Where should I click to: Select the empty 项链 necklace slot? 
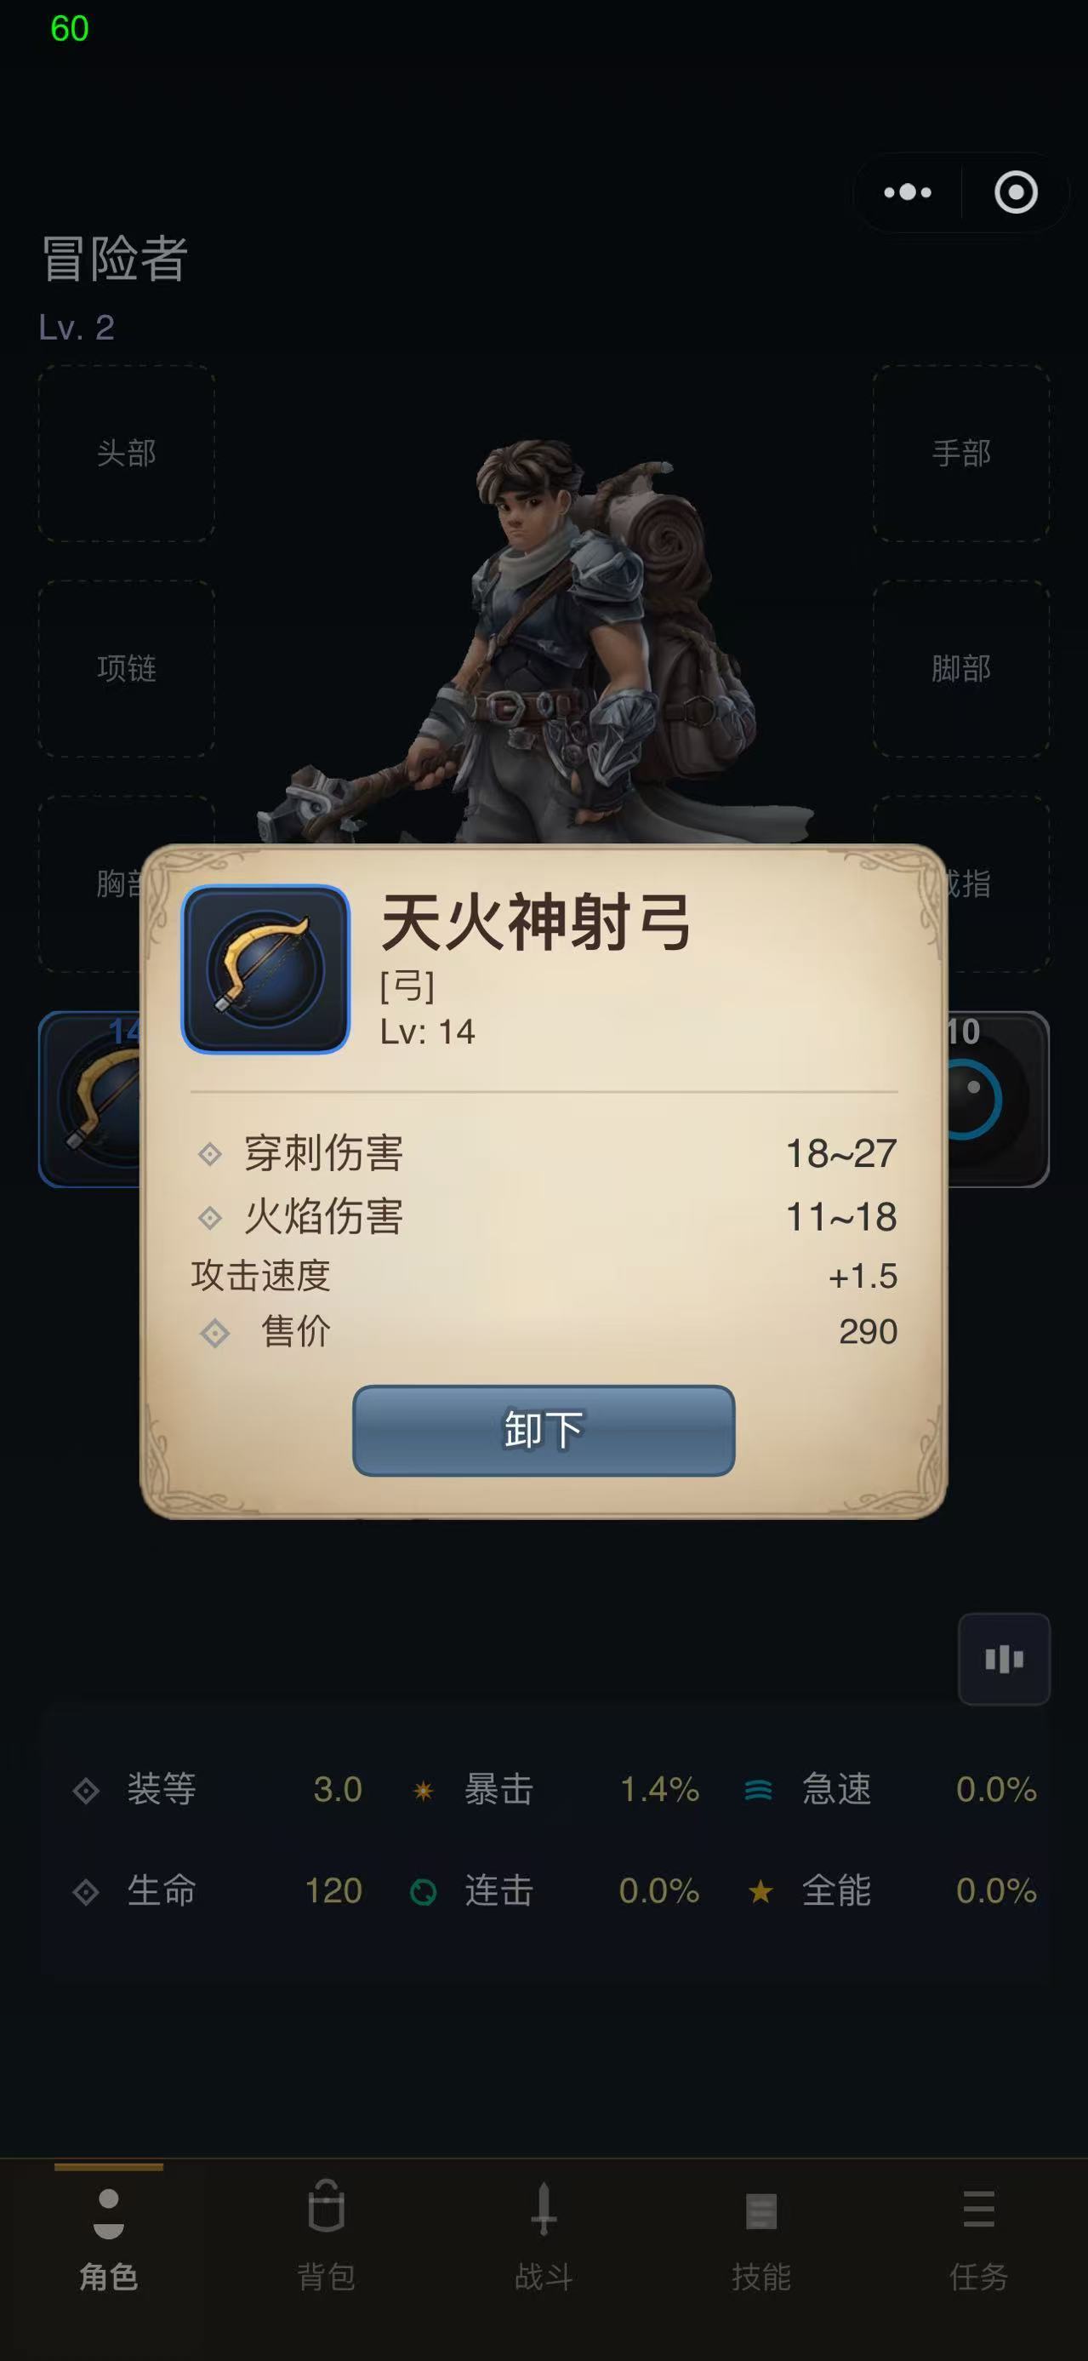pyautogui.click(x=127, y=668)
